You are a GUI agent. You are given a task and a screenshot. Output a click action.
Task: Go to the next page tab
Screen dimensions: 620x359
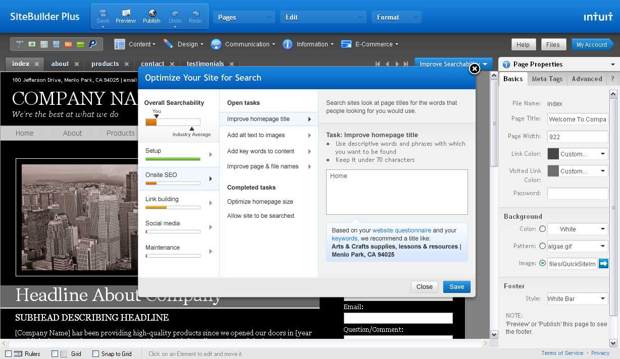(397, 64)
